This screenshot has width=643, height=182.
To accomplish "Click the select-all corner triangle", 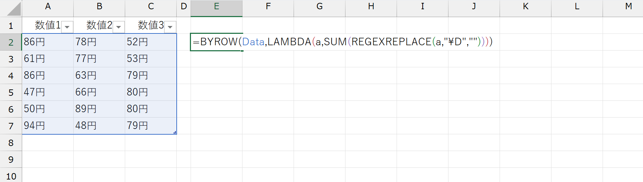I will click(14, 9).
